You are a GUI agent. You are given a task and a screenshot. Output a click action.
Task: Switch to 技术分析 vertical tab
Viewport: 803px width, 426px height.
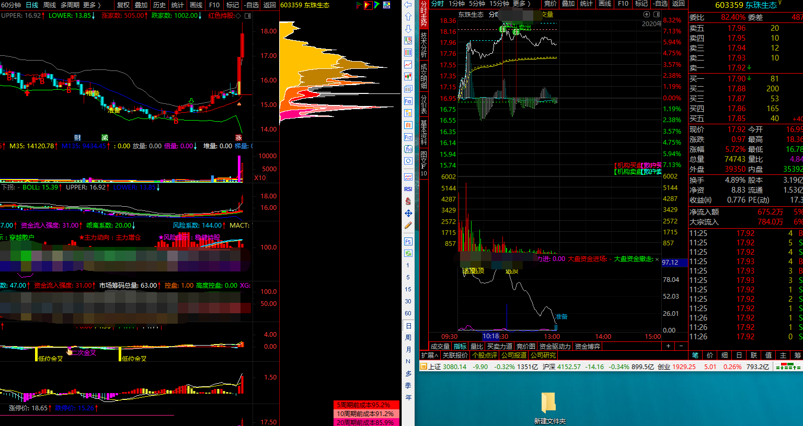(x=423, y=45)
